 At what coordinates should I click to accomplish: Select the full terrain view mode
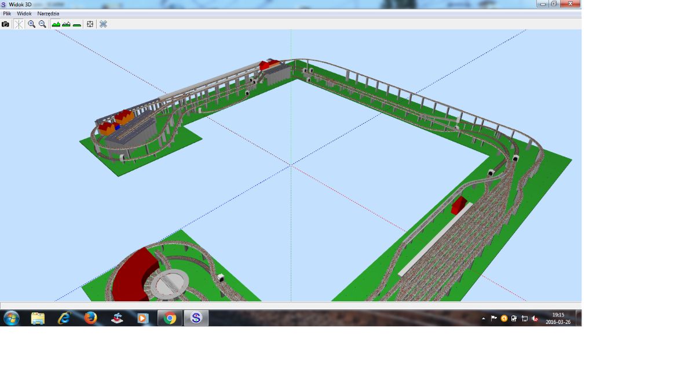click(56, 24)
